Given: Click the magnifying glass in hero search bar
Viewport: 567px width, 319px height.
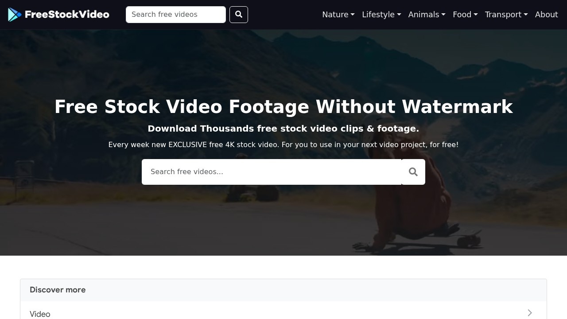Looking at the screenshot, I should [x=413, y=171].
